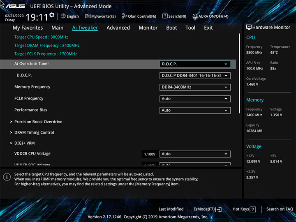
Task: Click the 5.014 V reading
Action: tap(276, 162)
